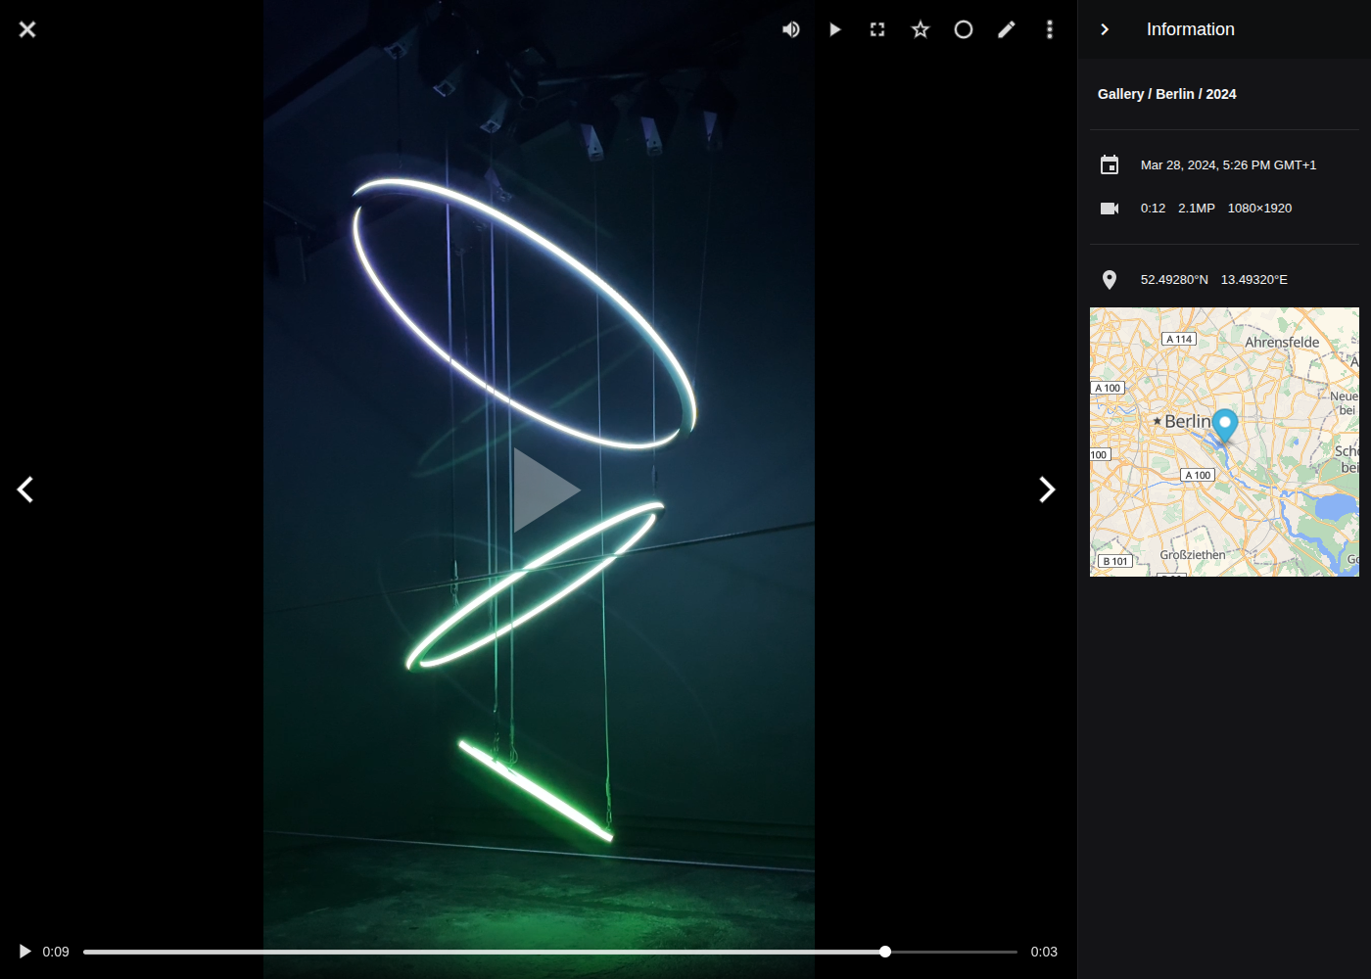Image resolution: width=1371 pixels, height=979 pixels.
Task: Mute the video audio
Action: coord(791,29)
